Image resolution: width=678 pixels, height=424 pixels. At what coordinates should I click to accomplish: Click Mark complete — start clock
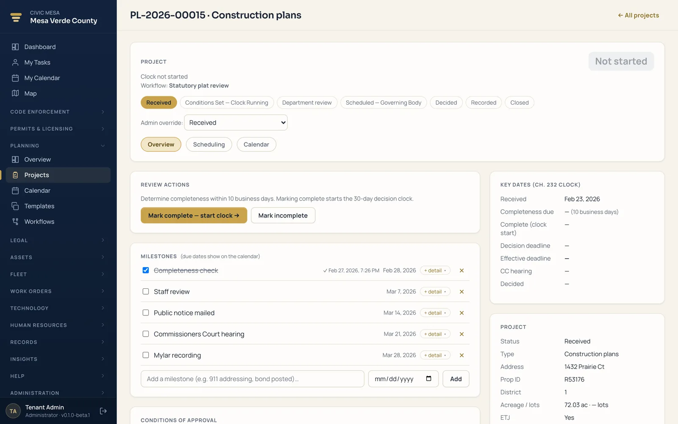click(194, 215)
